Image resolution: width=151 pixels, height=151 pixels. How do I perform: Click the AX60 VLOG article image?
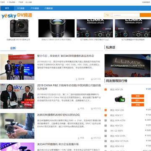(17, 126)
